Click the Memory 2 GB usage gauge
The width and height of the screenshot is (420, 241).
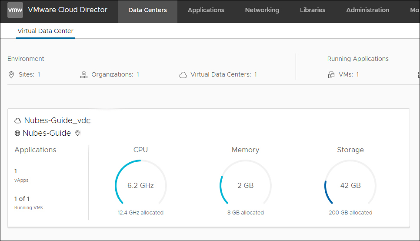(245, 185)
